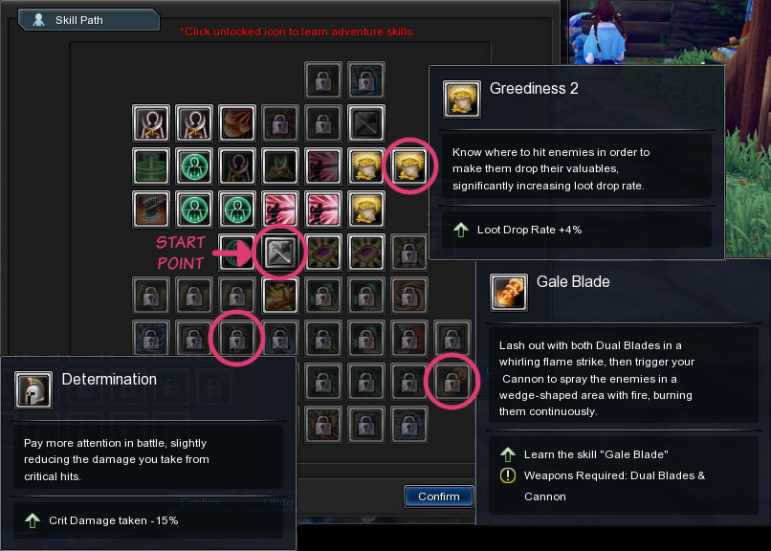The width and height of the screenshot is (771, 551).
Task: Click the Gale Blade tooltip icon
Action: point(509,293)
